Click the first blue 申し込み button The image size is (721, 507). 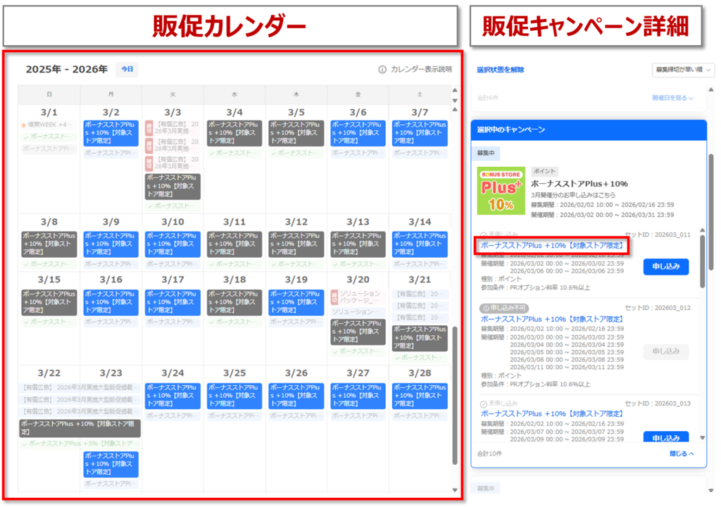click(665, 266)
